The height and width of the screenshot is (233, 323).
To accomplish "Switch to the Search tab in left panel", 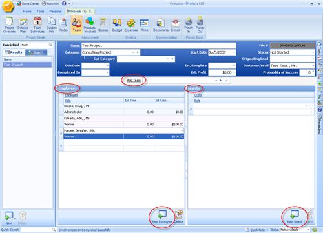I will coord(36,52).
